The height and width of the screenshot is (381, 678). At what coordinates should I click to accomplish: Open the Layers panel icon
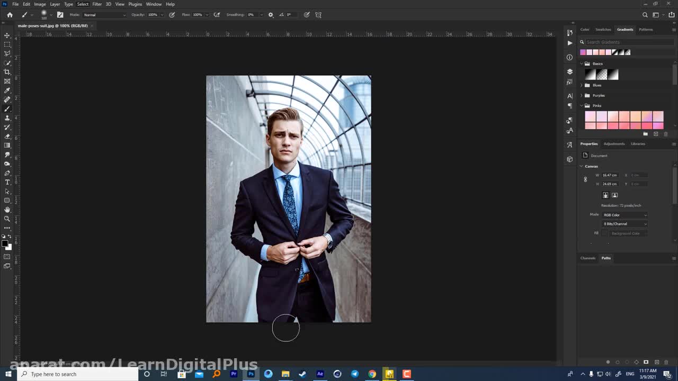(569, 71)
